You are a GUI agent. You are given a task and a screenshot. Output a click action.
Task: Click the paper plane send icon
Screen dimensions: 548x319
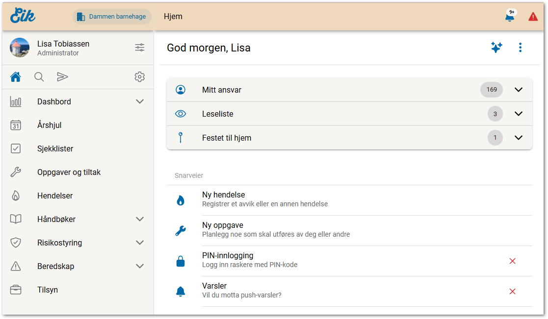coord(62,77)
